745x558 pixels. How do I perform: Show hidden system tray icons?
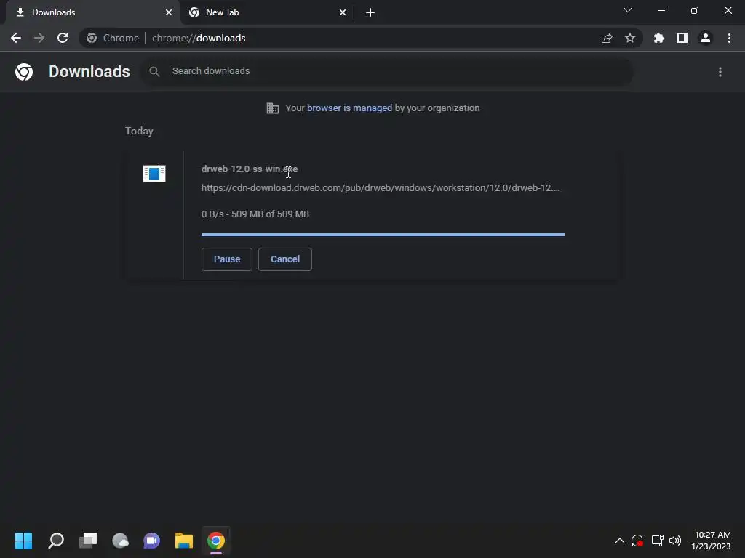pos(620,541)
